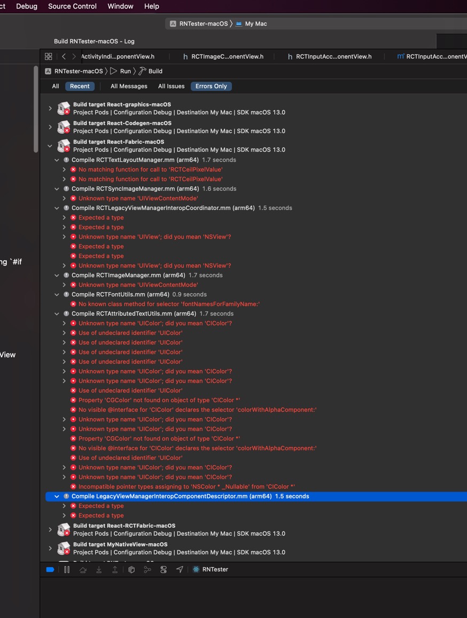Select the RNTester process in debug bar
The height and width of the screenshot is (618, 467).
(x=210, y=569)
